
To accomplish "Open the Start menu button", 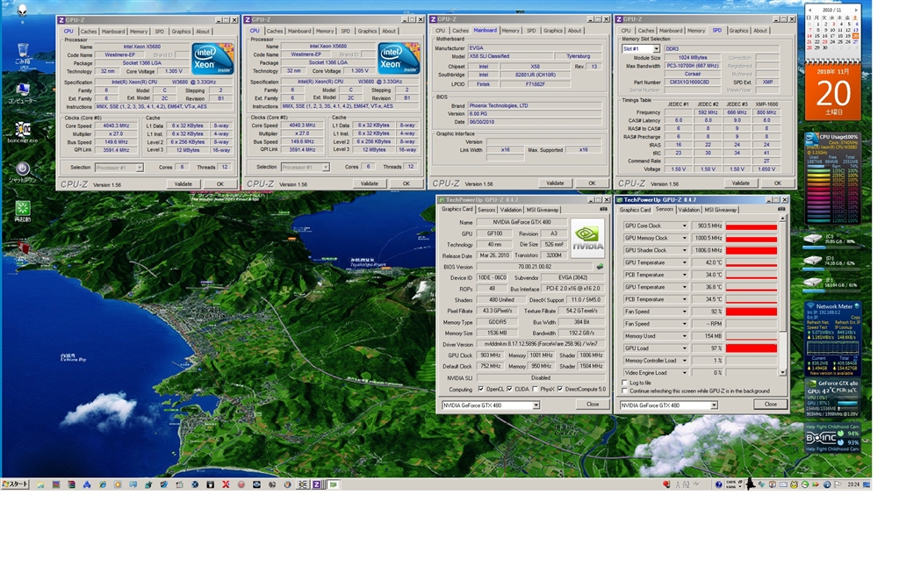I will tap(16, 484).
